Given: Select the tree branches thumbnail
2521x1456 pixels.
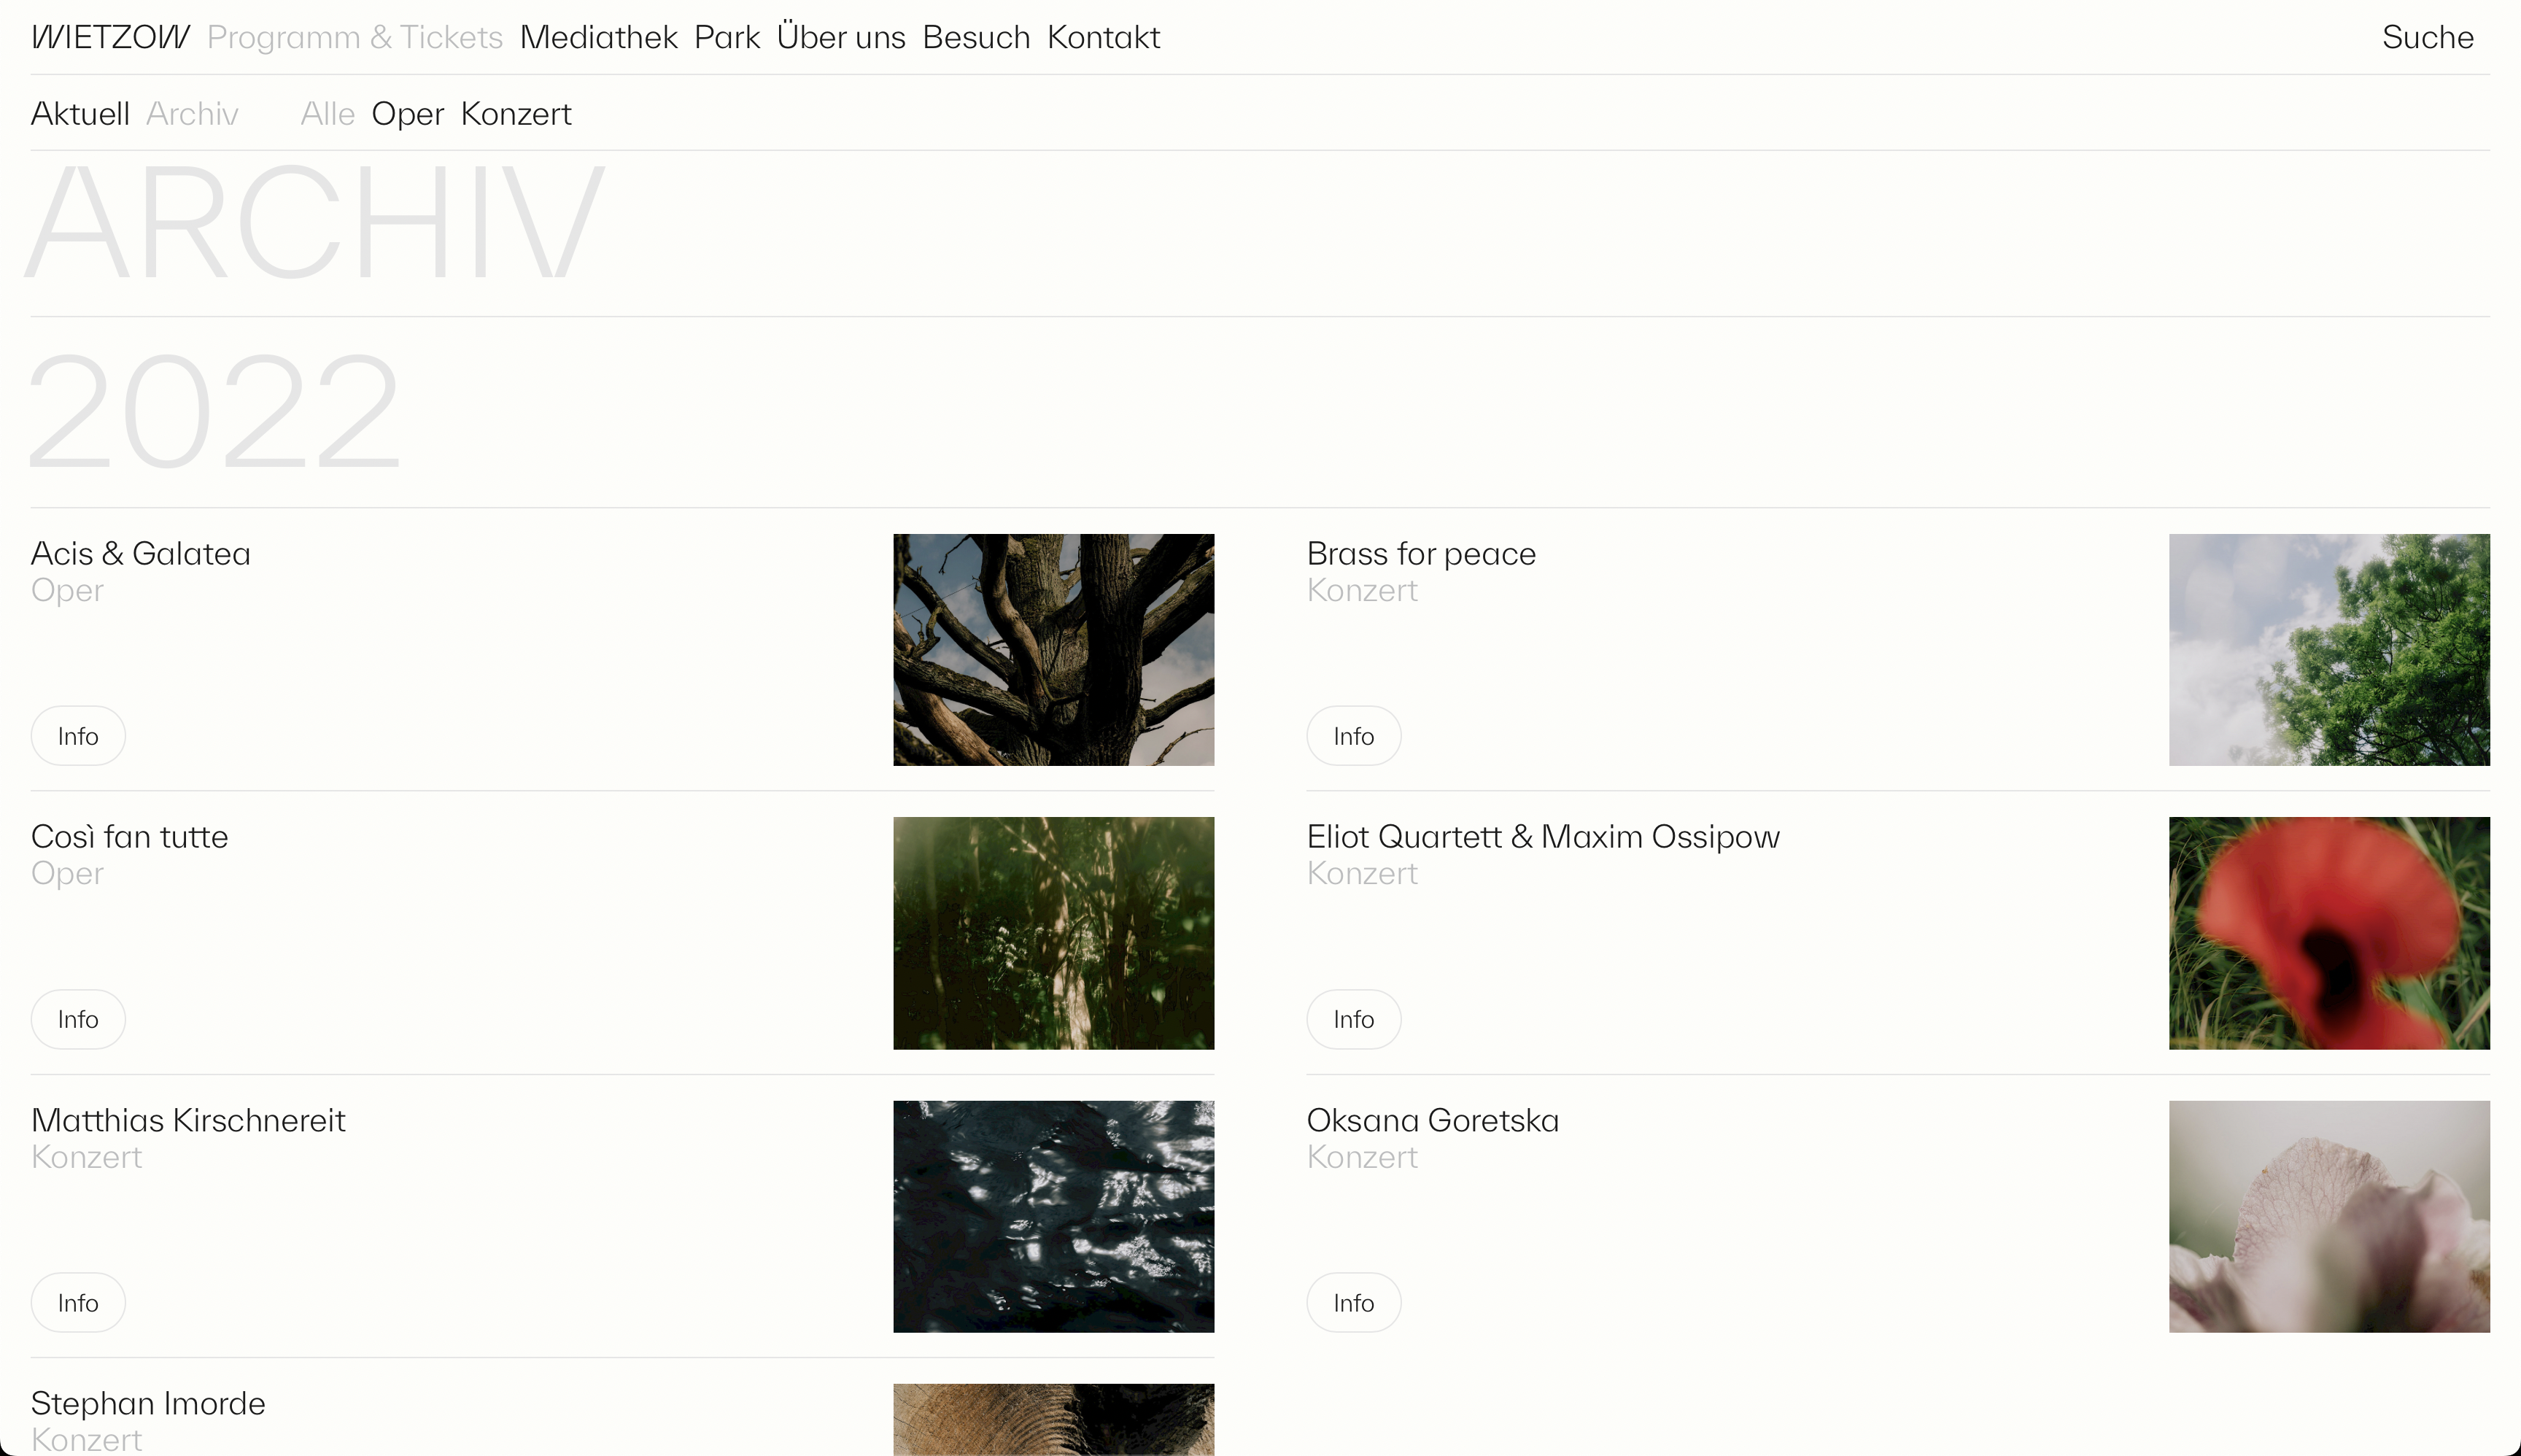Looking at the screenshot, I should (1053, 650).
